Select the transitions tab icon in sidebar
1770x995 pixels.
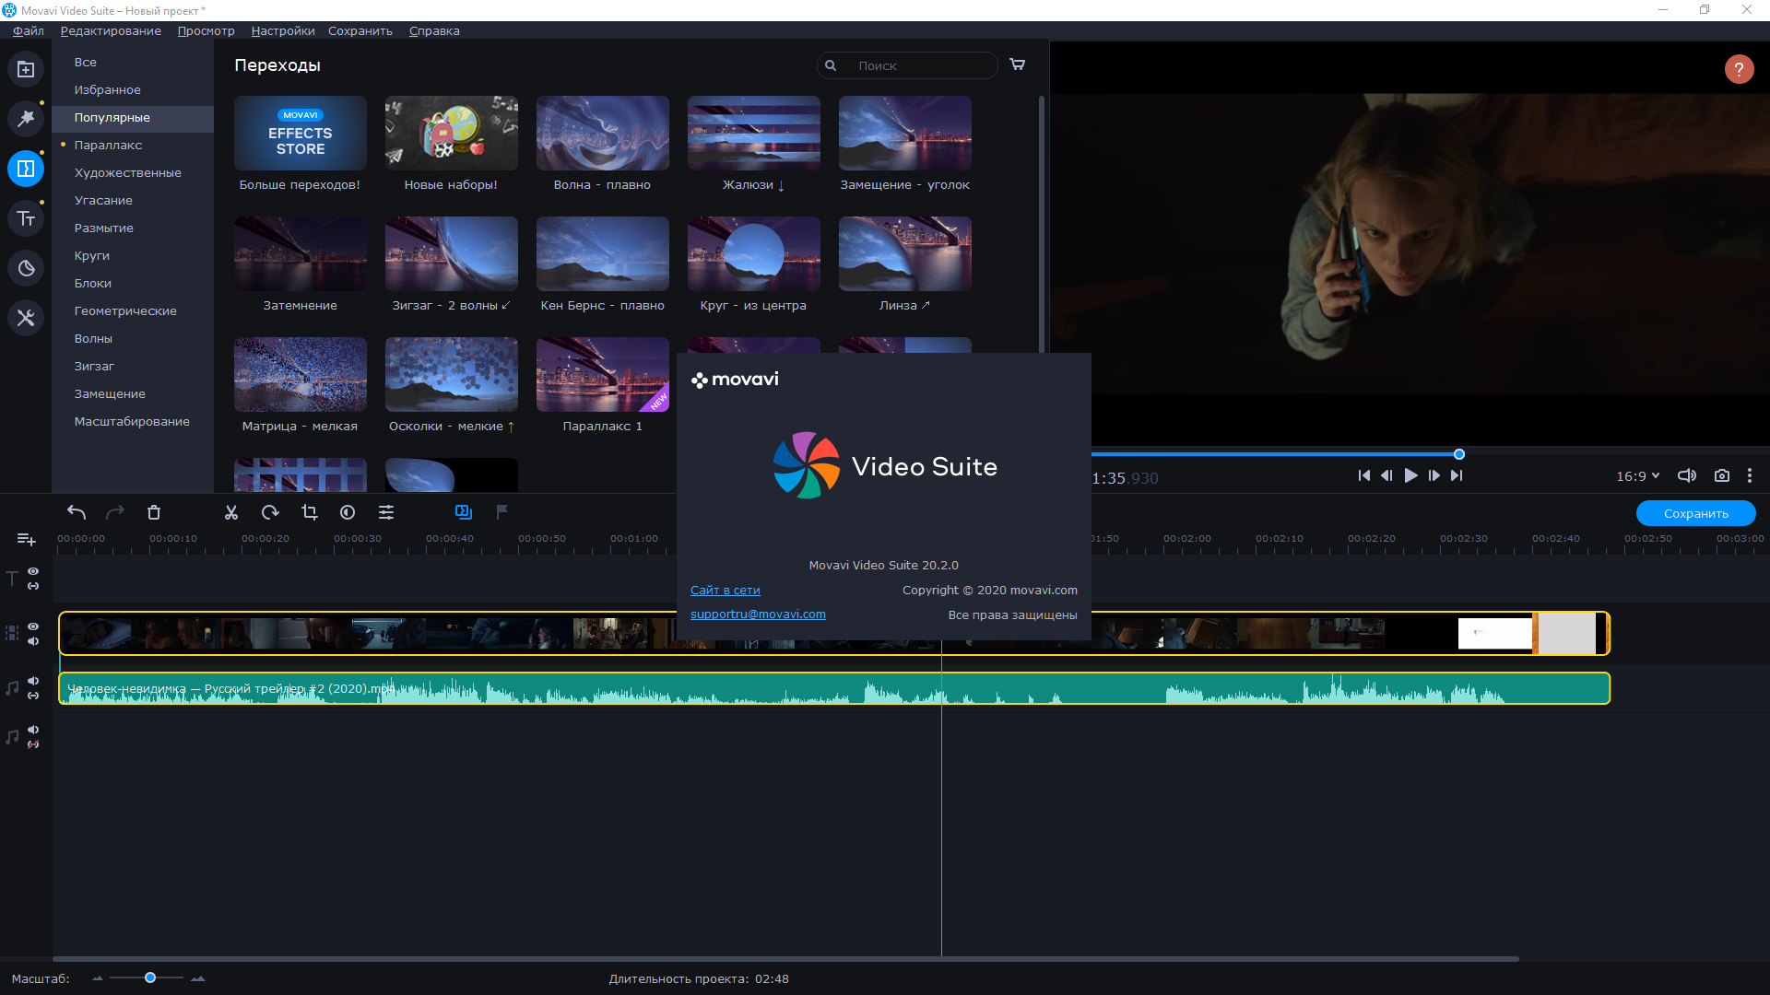26,169
